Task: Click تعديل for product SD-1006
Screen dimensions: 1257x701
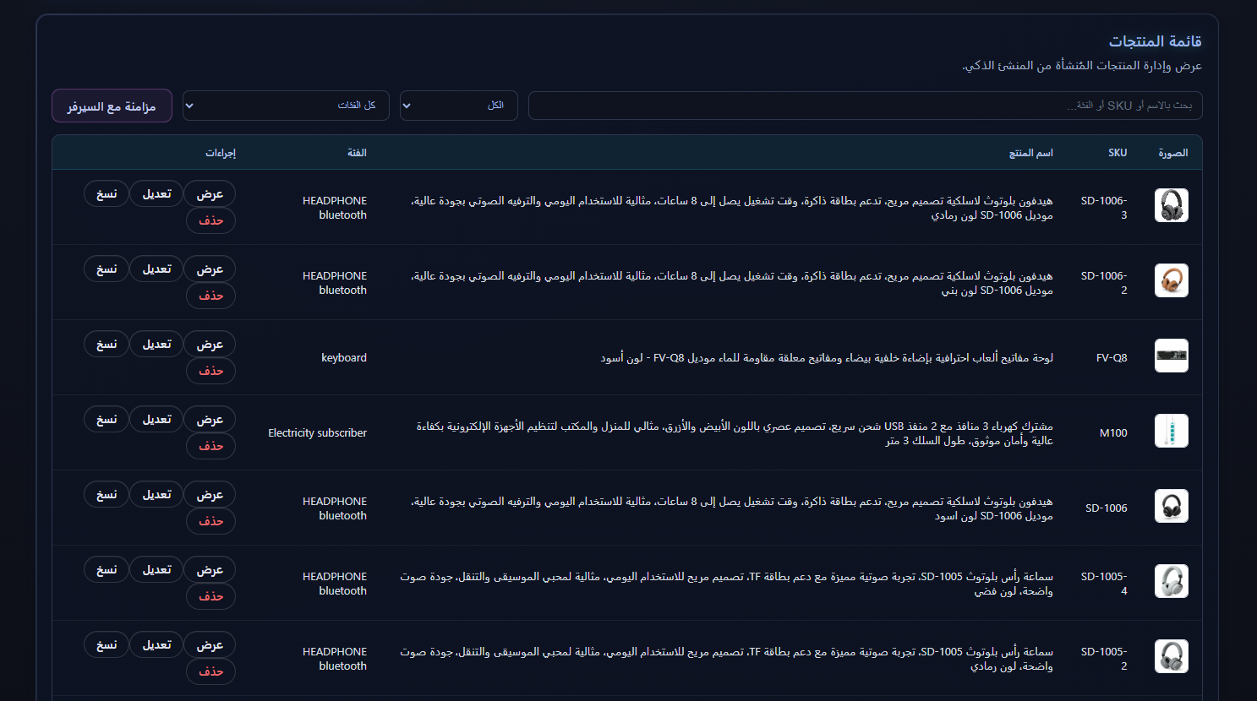Action: (x=156, y=493)
